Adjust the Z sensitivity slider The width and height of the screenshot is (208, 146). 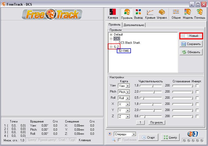click(151, 116)
